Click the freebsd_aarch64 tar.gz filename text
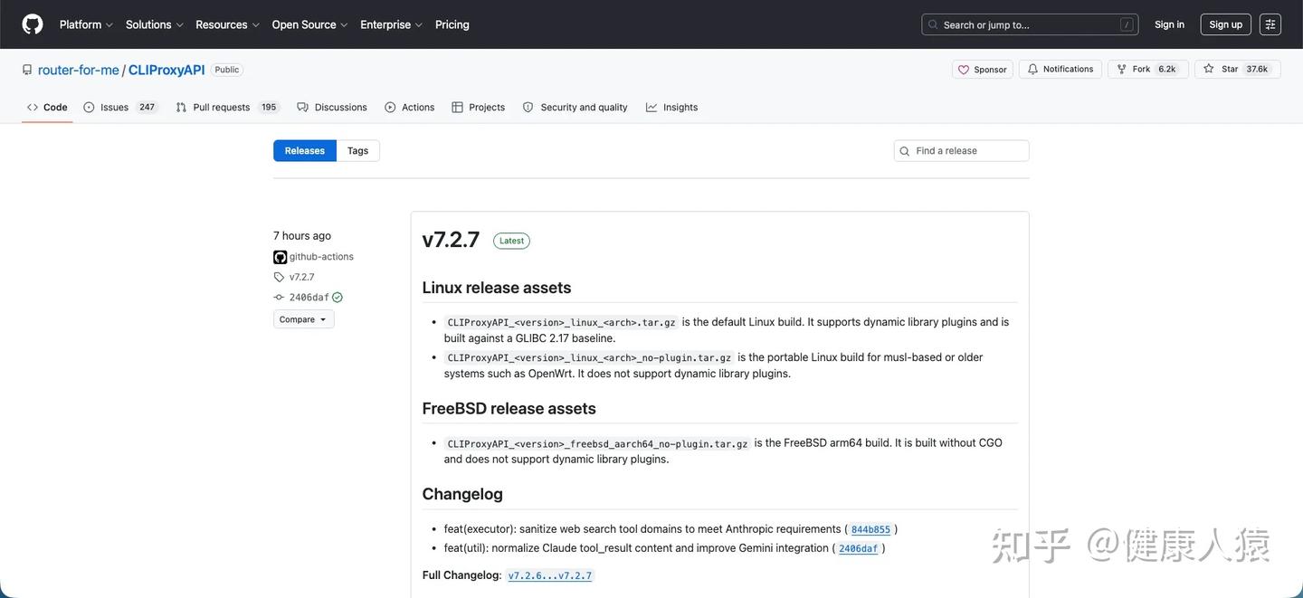1303x598 pixels. (x=597, y=444)
